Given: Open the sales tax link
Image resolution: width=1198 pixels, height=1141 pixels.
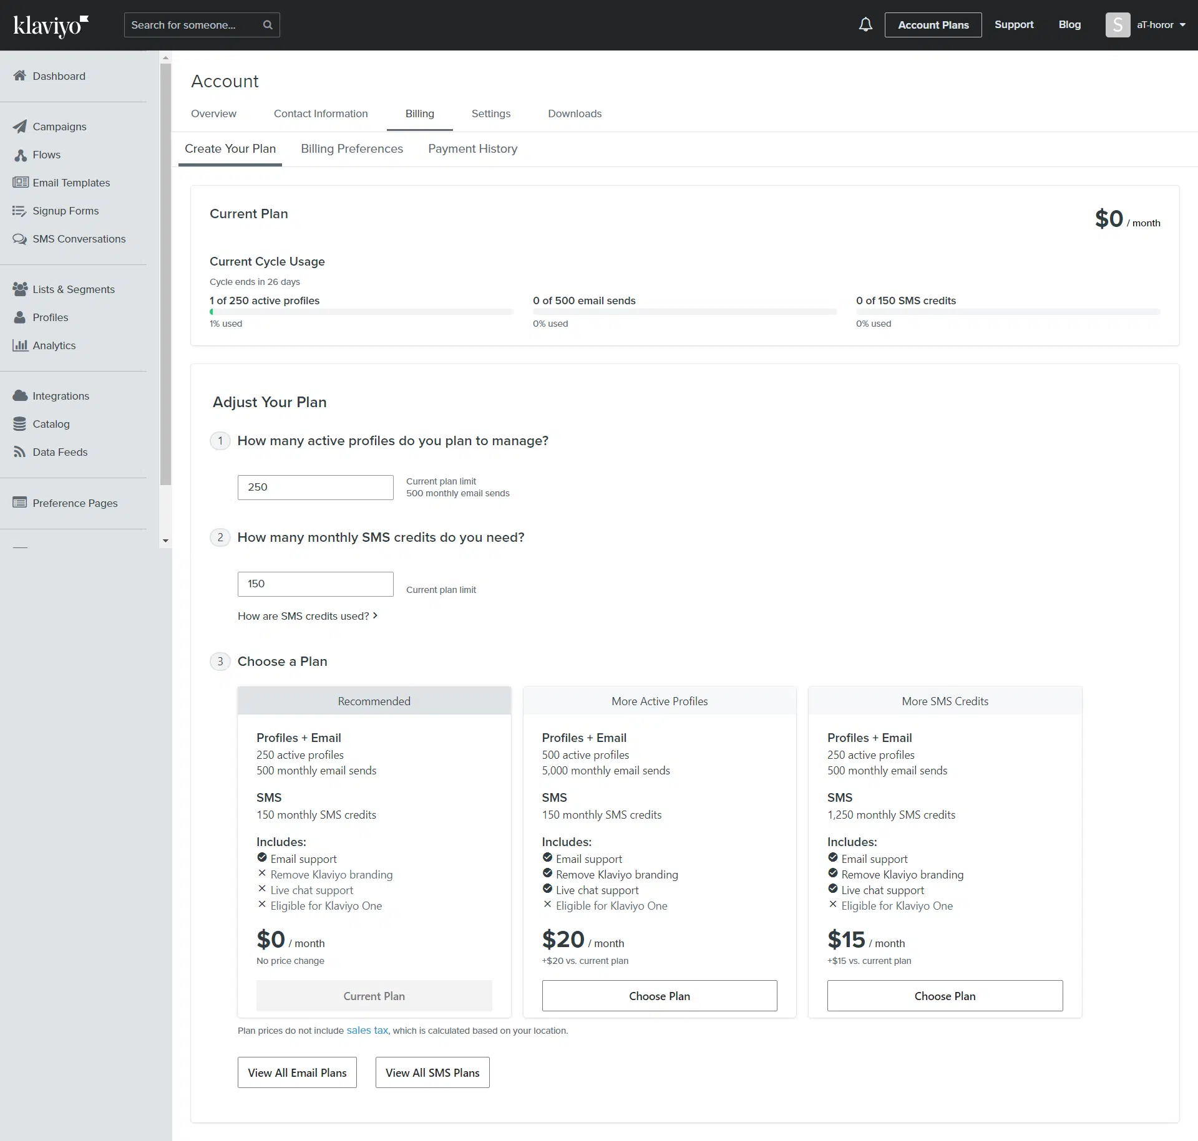Looking at the screenshot, I should [367, 1030].
